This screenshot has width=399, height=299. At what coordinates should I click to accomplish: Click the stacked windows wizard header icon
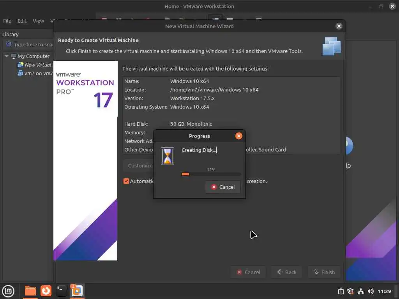(x=331, y=46)
